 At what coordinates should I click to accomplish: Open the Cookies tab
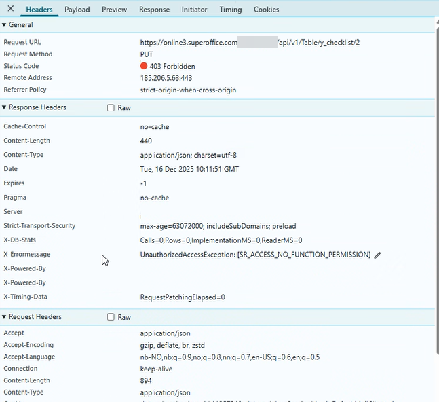pyautogui.click(x=266, y=10)
